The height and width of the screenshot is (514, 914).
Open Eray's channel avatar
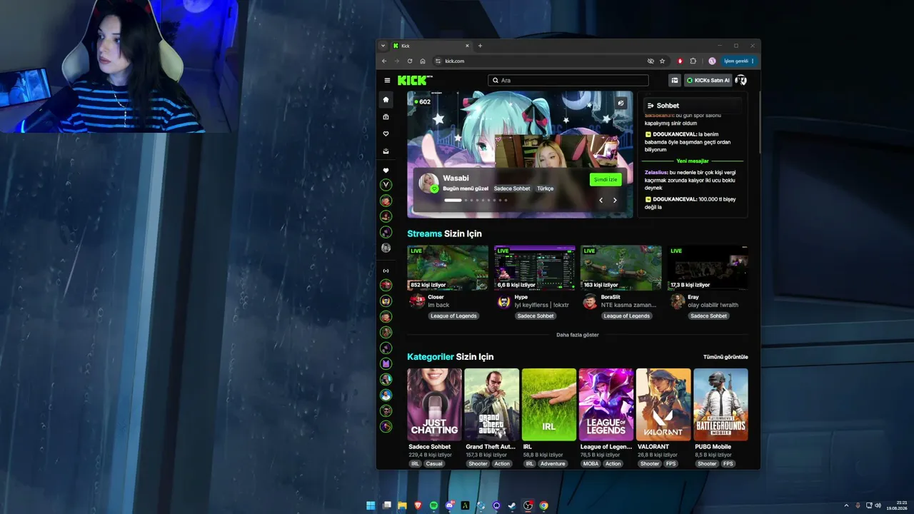tap(677, 301)
